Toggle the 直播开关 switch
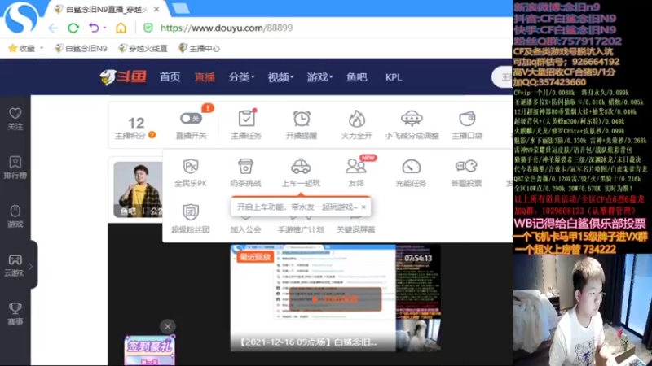This screenshot has width=652, height=366. (191, 119)
